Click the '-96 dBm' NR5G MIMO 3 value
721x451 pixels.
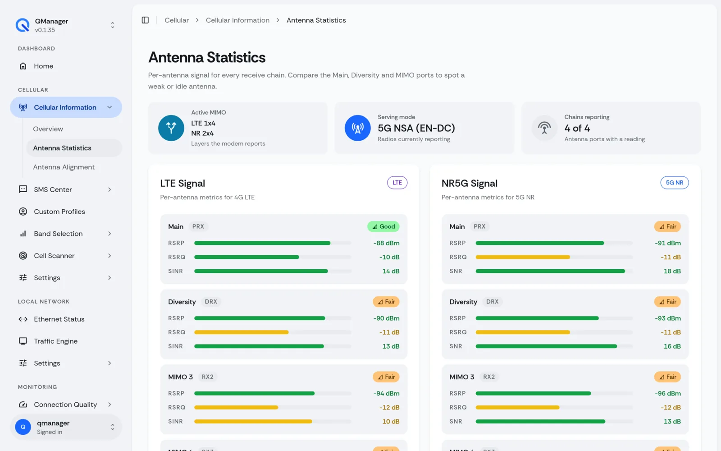(x=668, y=393)
